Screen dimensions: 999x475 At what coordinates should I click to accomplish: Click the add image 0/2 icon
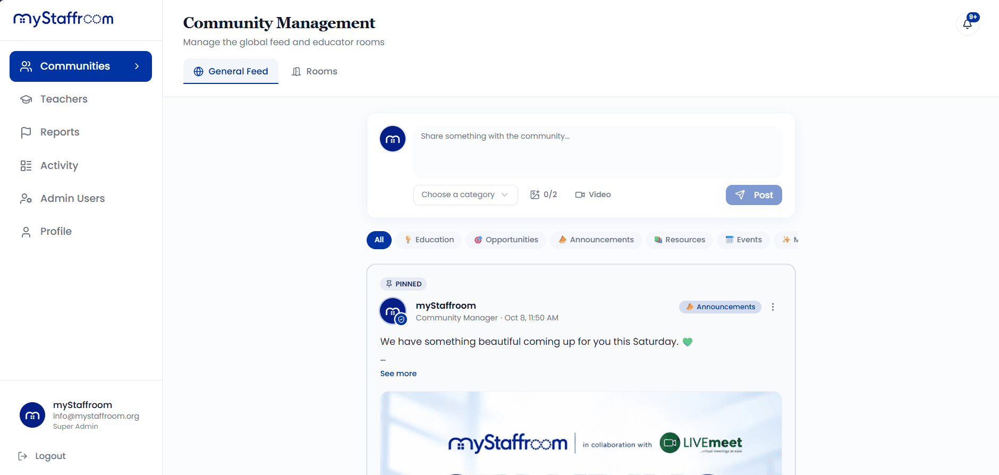544,194
